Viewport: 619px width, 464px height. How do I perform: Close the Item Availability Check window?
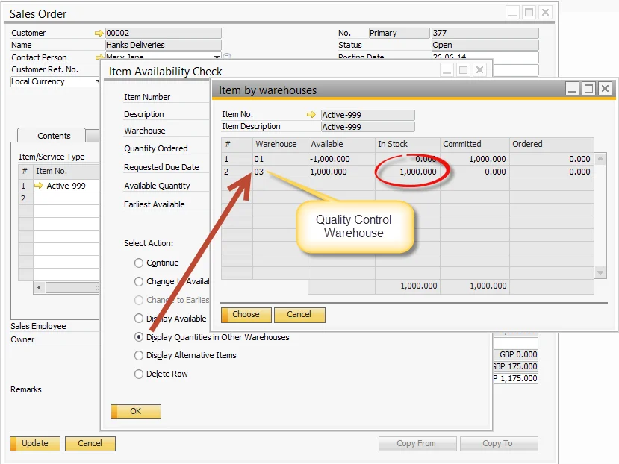(479, 70)
